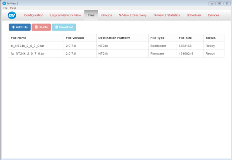Switch to the Configuration tab
This screenshot has width=232, height=160.
34,15
